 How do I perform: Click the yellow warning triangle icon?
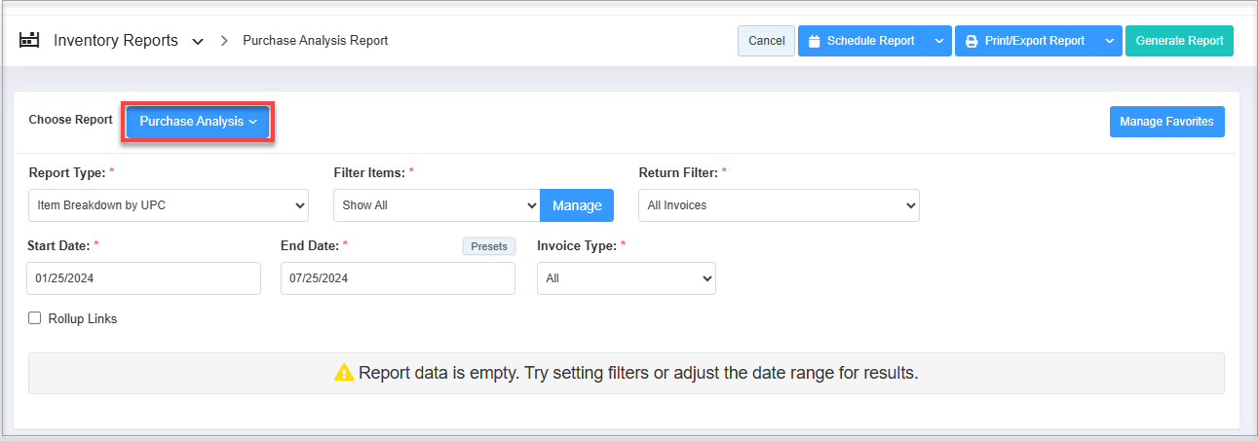pyautogui.click(x=344, y=373)
